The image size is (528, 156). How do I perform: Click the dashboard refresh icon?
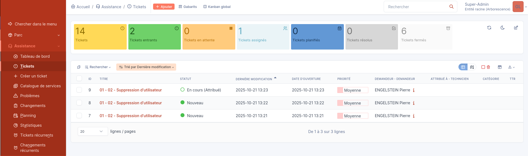coord(489,28)
